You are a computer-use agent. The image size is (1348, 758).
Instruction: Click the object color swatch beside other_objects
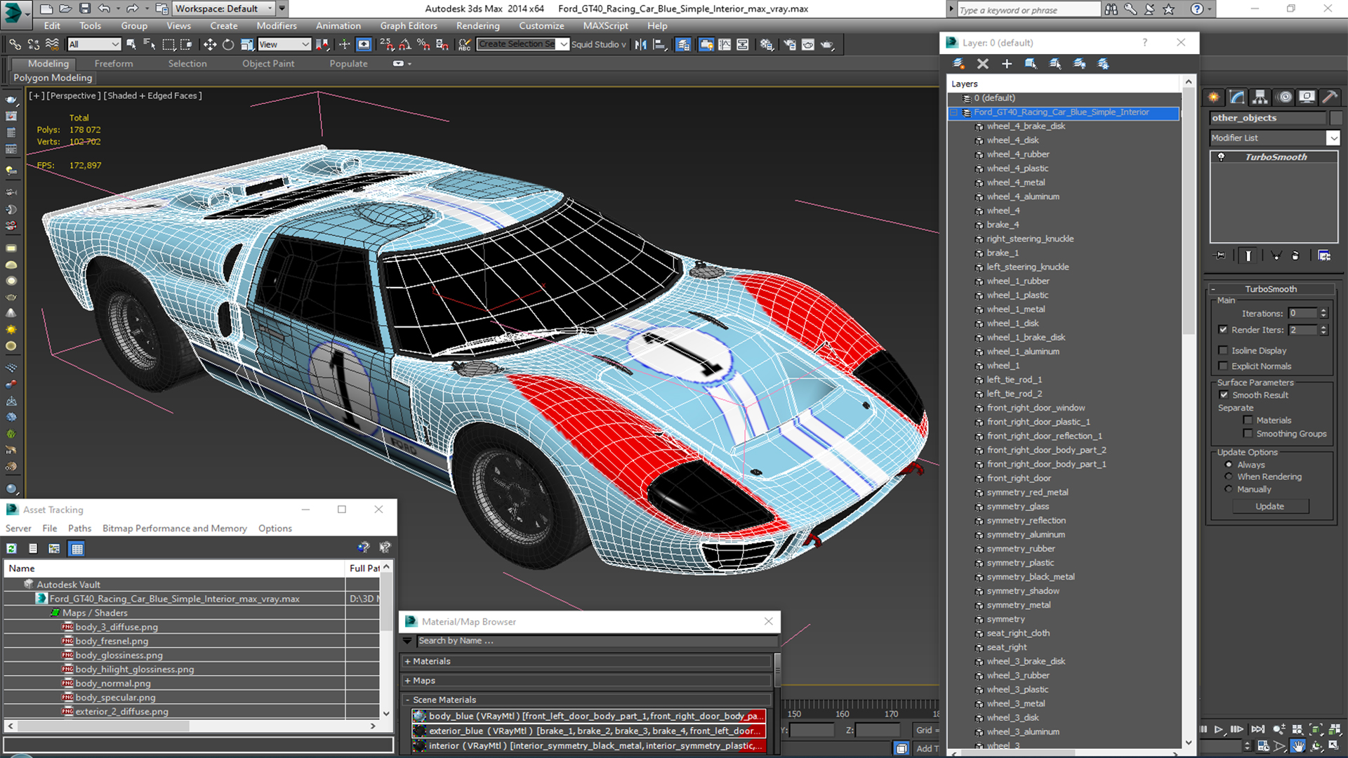[1335, 118]
